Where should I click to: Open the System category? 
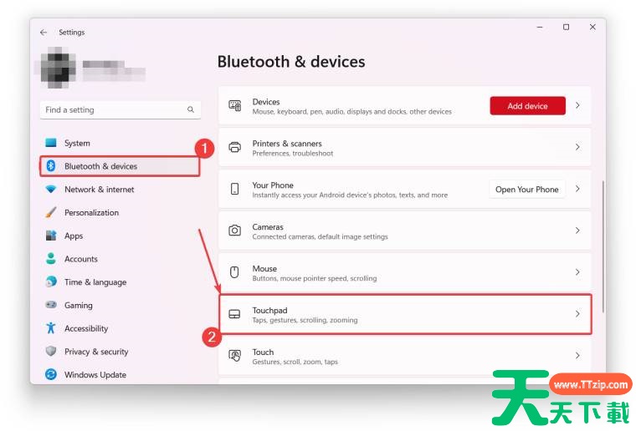[120, 143]
